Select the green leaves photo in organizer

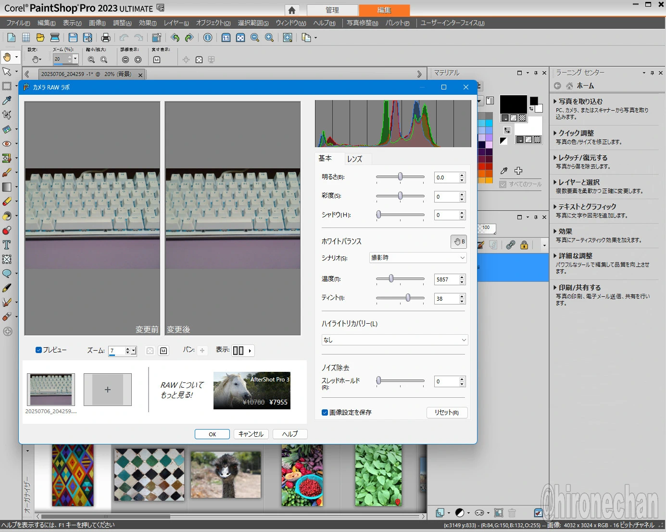[x=378, y=474]
